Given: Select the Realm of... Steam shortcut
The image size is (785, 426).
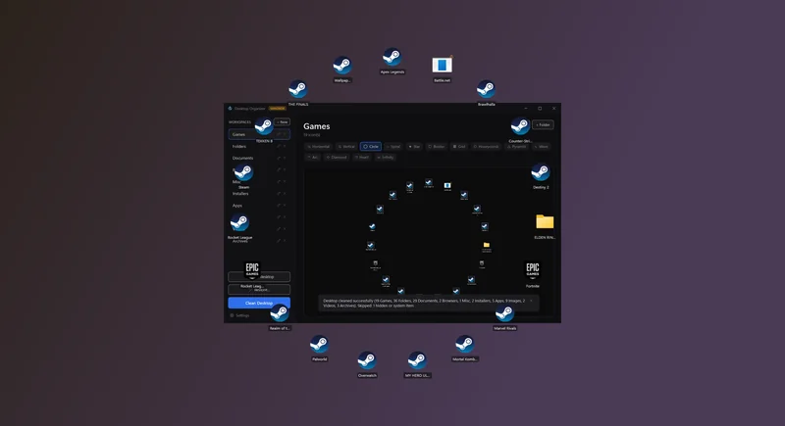Looking at the screenshot, I should point(280,313).
